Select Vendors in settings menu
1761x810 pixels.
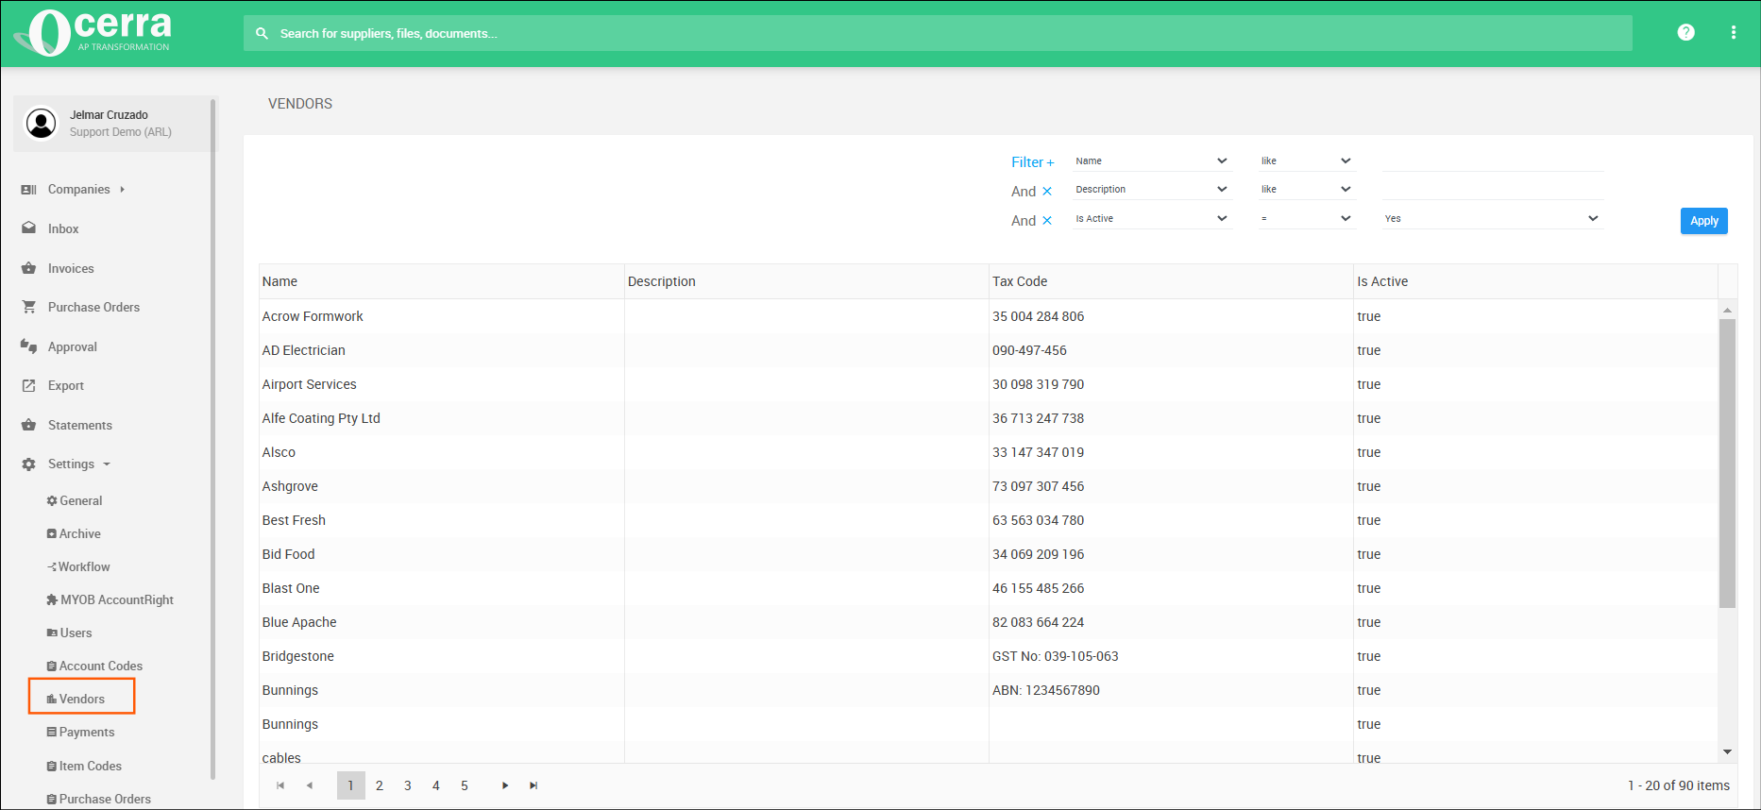[x=76, y=700]
